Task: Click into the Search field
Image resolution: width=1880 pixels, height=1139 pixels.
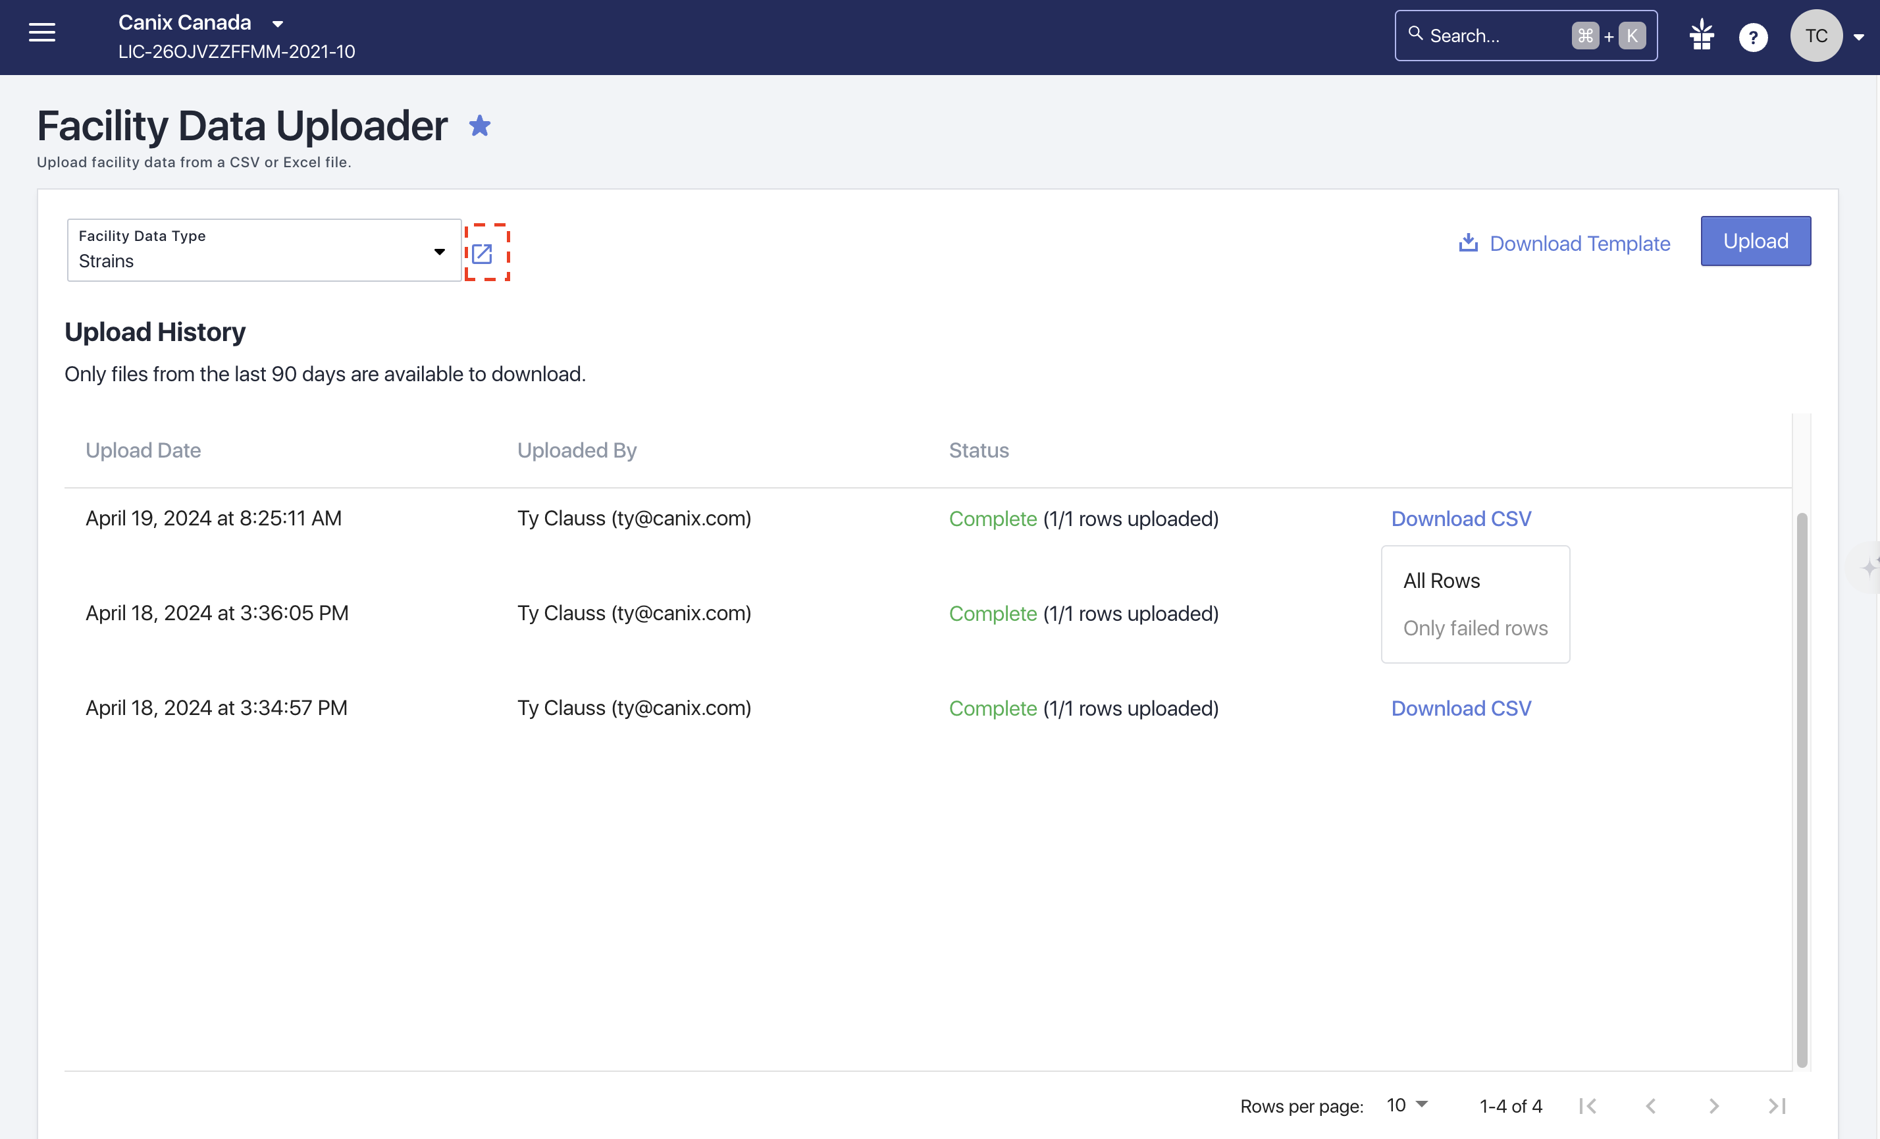Action: pos(1525,35)
